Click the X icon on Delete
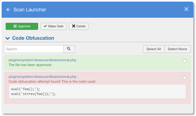Image resolution: width=196 pixels, height=116 pixels. click(73, 26)
